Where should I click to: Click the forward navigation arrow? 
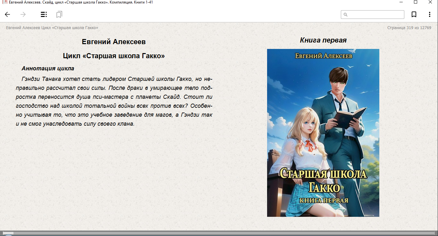(x=23, y=14)
